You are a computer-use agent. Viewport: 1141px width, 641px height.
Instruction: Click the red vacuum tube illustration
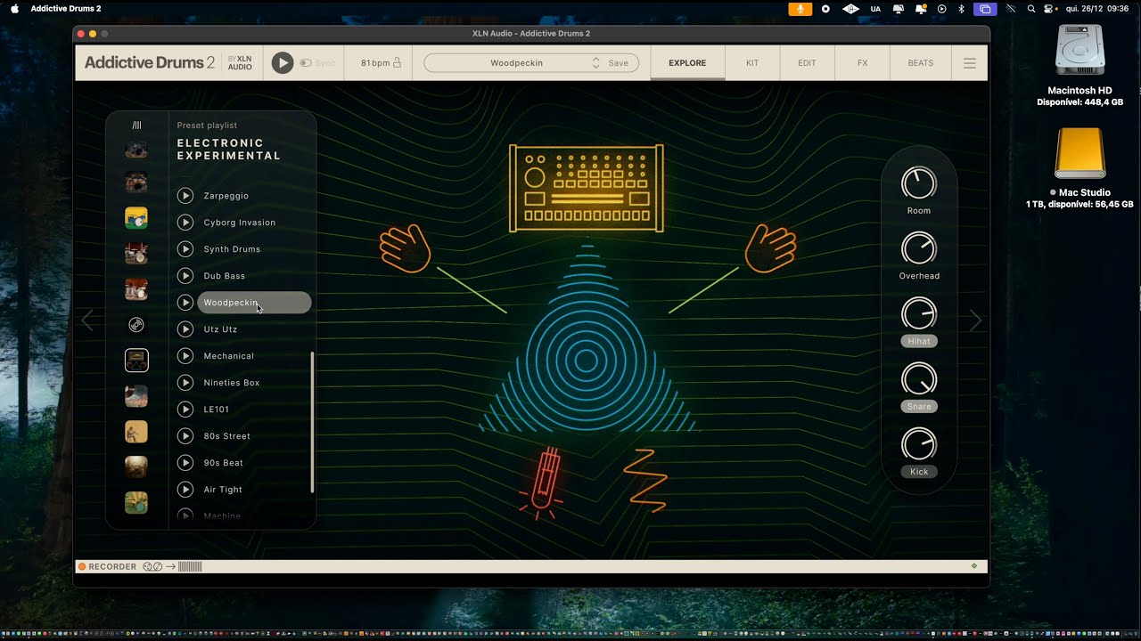pyautogui.click(x=543, y=482)
